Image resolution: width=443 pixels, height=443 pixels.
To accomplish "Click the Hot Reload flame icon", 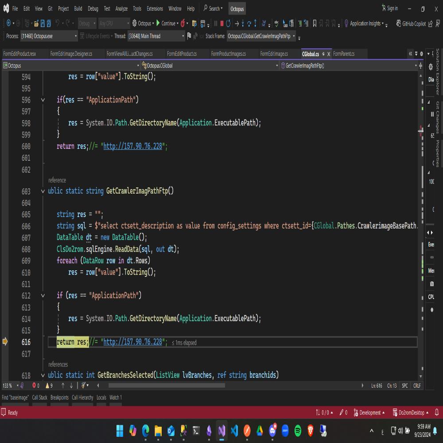I will coord(183,23).
